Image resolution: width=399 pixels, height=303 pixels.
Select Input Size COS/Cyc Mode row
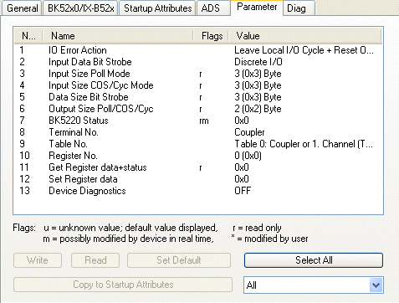point(198,85)
